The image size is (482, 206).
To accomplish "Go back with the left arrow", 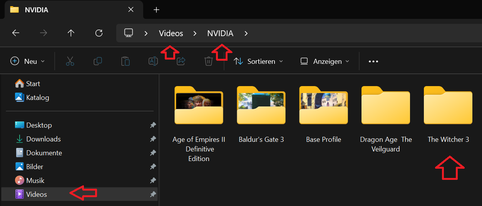I will [x=16, y=33].
